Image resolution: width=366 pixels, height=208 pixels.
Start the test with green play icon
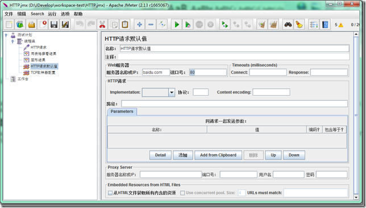pyautogui.click(x=177, y=24)
